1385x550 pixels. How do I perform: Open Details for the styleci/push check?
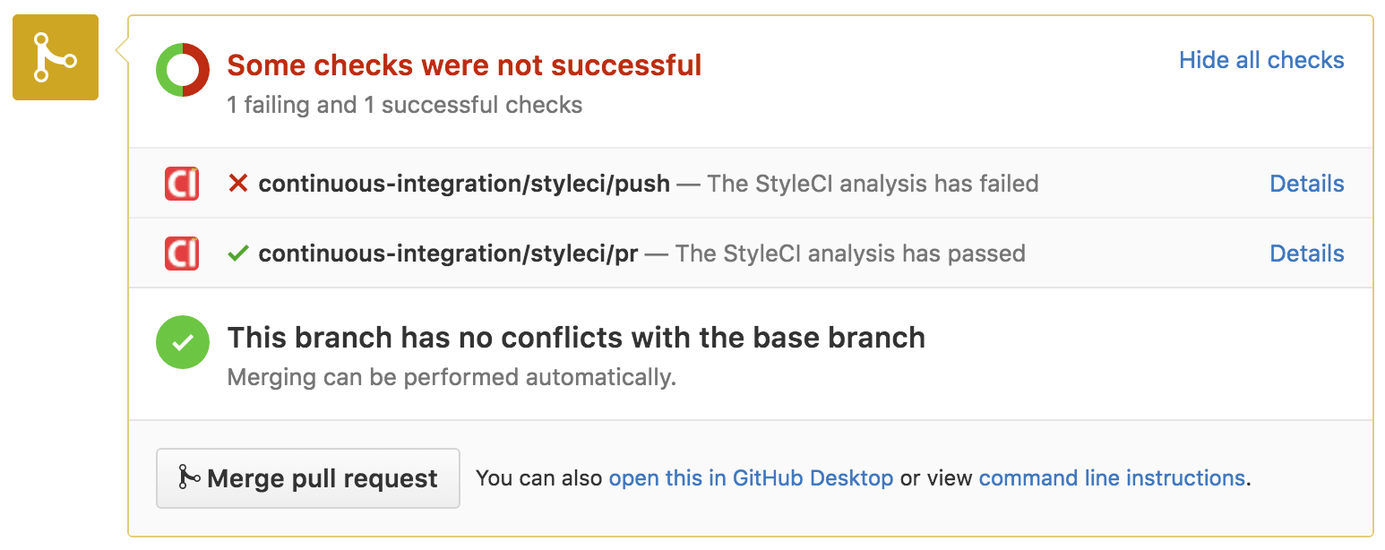[1306, 184]
